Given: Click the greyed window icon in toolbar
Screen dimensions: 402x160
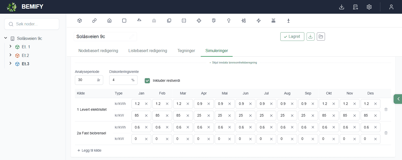Looking at the screenshot, I should pos(154,21).
